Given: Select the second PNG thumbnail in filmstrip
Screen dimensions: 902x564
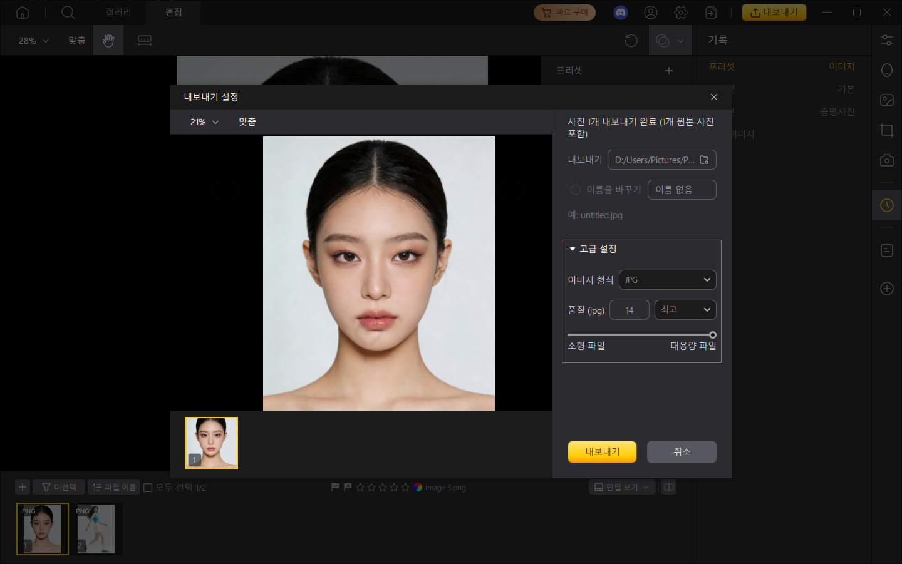Looking at the screenshot, I should (x=96, y=529).
